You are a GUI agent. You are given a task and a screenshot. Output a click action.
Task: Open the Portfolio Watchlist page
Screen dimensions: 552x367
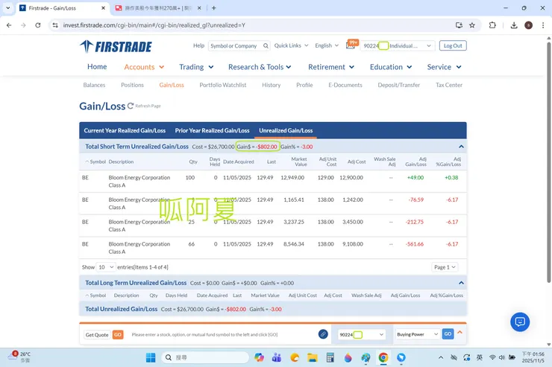pos(223,85)
